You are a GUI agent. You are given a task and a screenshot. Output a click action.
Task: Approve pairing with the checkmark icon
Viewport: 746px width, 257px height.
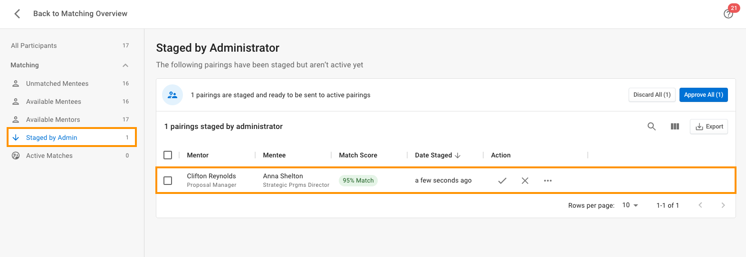(502, 181)
